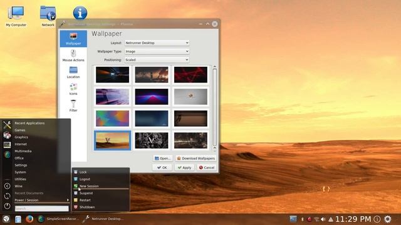The height and width of the screenshot is (225, 401).
Task: Switch to the Location section
Action: pos(73,72)
